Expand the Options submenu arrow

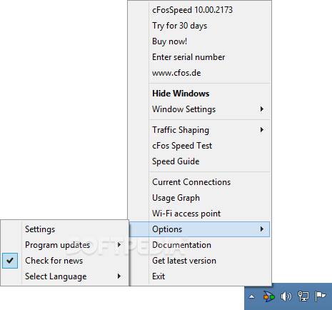pyautogui.click(x=262, y=229)
